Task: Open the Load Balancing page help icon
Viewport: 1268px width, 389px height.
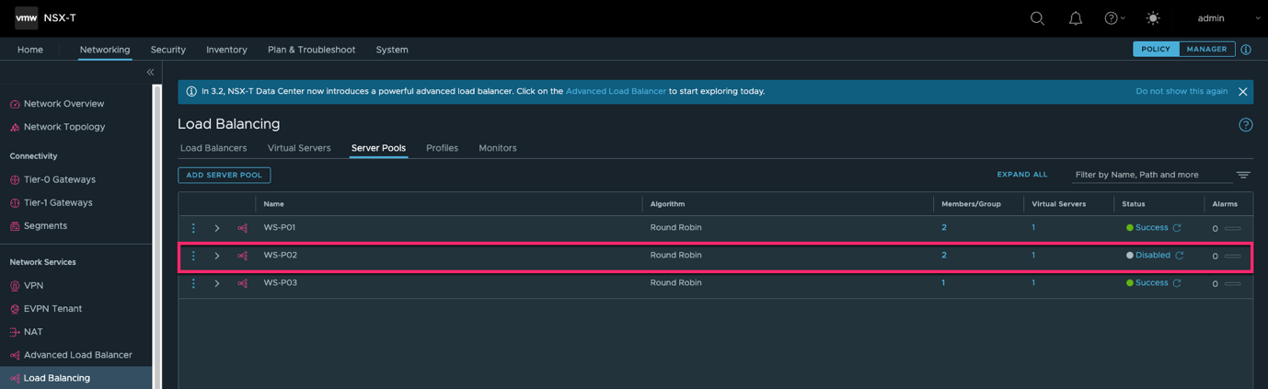Action: coord(1246,125)
